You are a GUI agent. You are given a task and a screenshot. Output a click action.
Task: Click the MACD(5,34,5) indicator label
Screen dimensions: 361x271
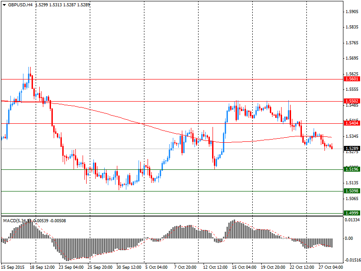[x=17, y=221]
